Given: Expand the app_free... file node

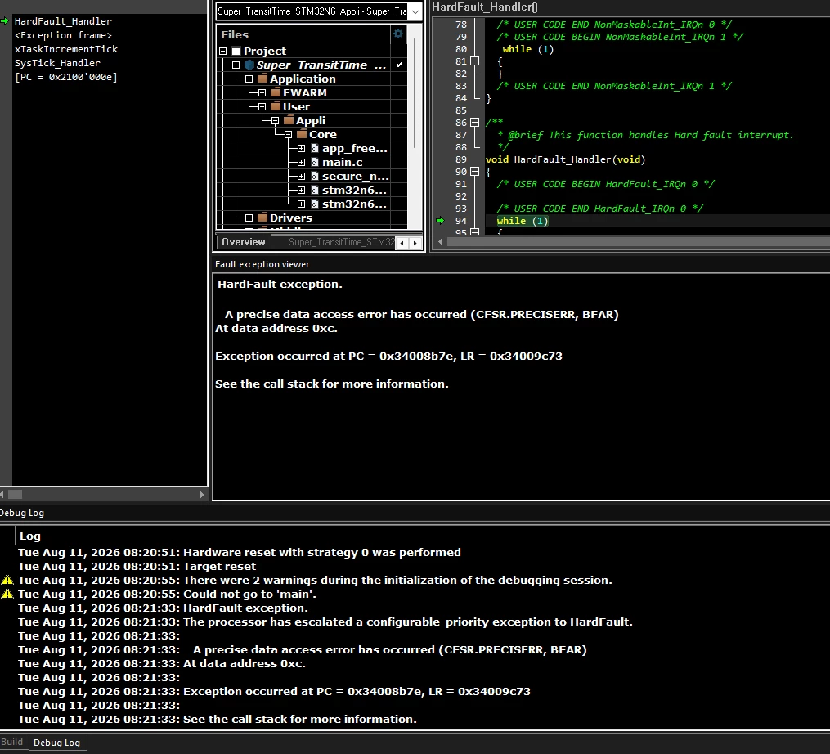Looking at the screenshot, I should pos(301,148).
